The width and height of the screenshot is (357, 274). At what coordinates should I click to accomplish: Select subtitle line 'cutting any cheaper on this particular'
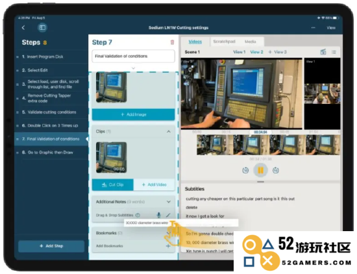coord(240,199)
